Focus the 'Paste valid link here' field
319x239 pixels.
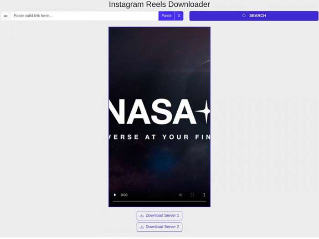tap(84, 16)
